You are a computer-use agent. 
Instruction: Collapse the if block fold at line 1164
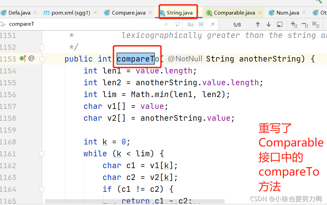pyautogui.click(x=42, y=190)
